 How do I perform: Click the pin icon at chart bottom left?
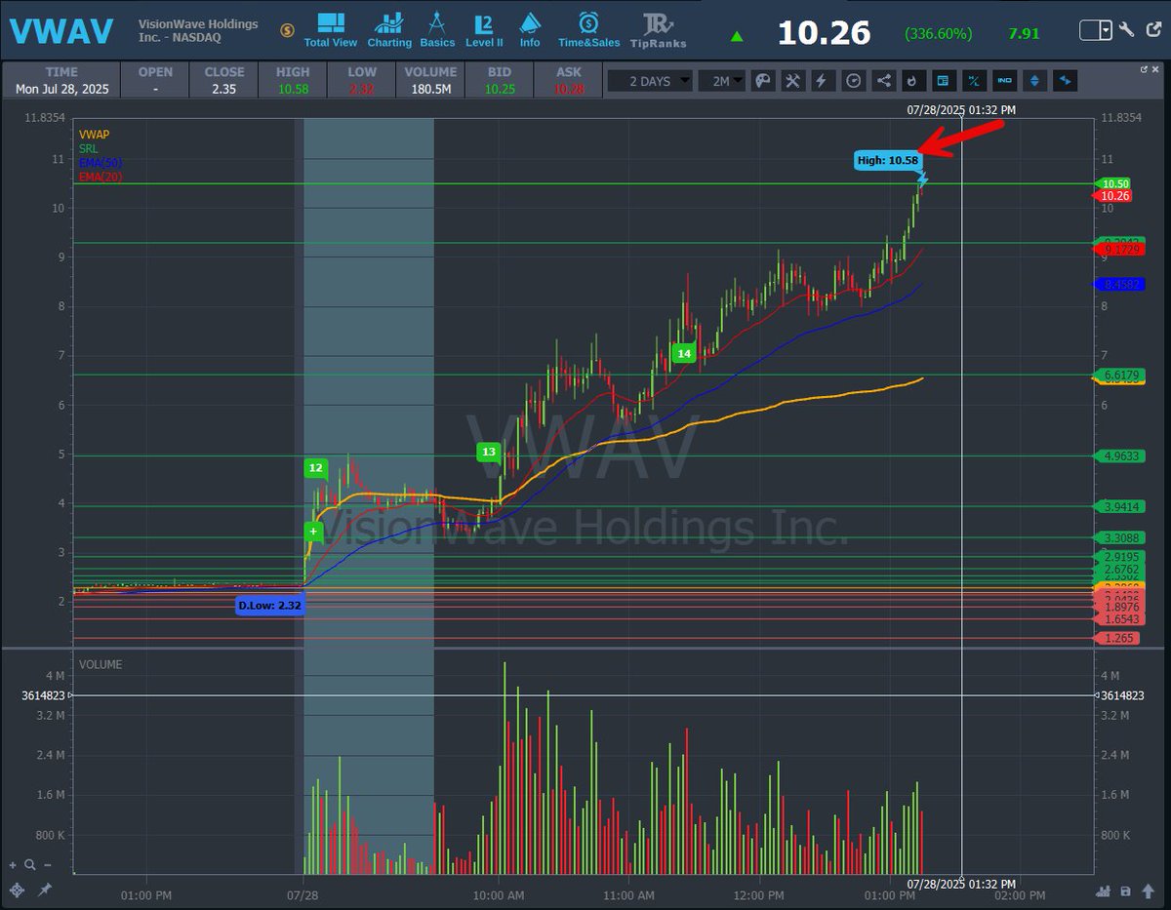(x=44, y=890)
